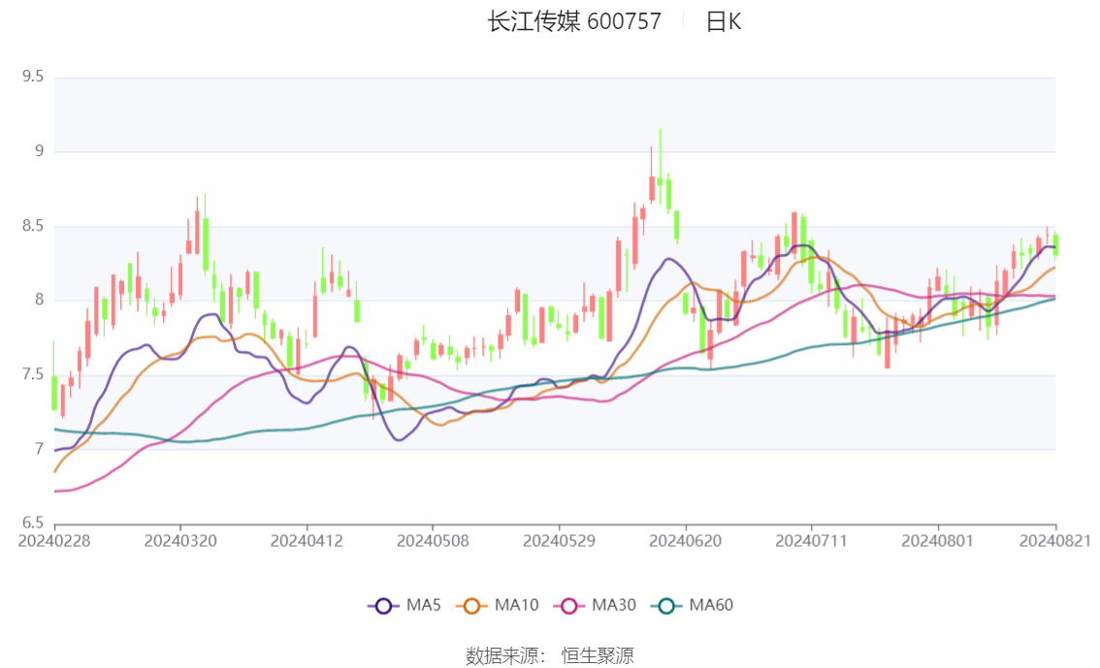The image size is (1100, 668).
Task: Click the 20240508 date axis label
Action: coord(433,541)
